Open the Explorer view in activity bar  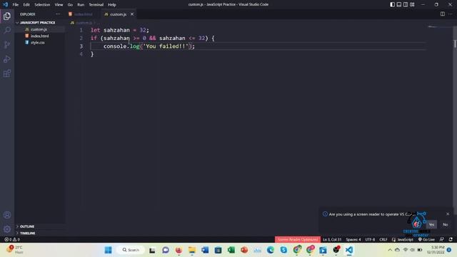pos(7,16)
